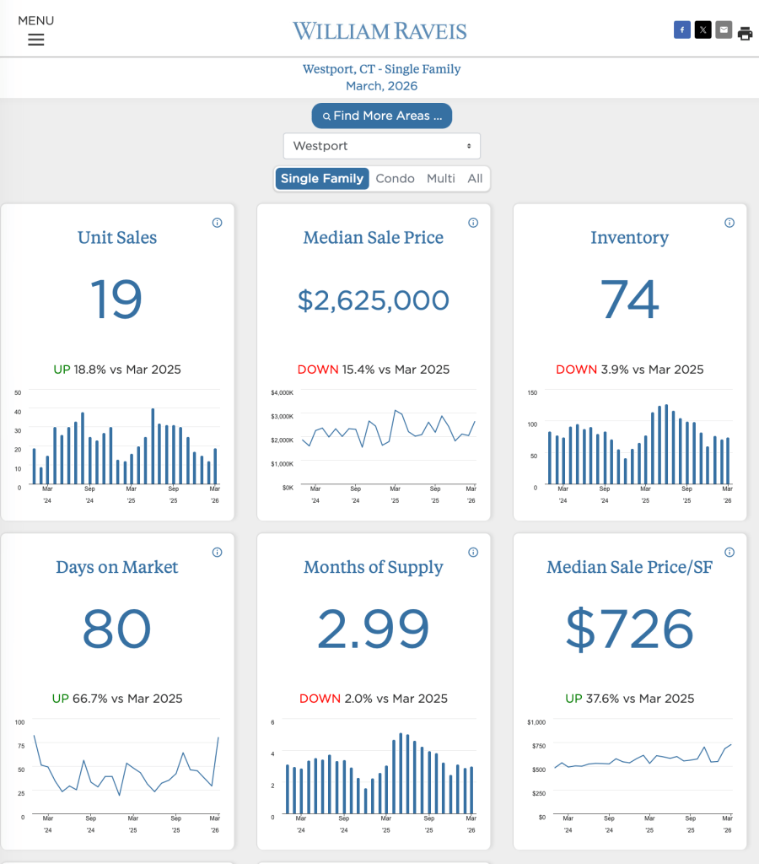
Task: Click the email share icon
Action: (x=724, y=30)
